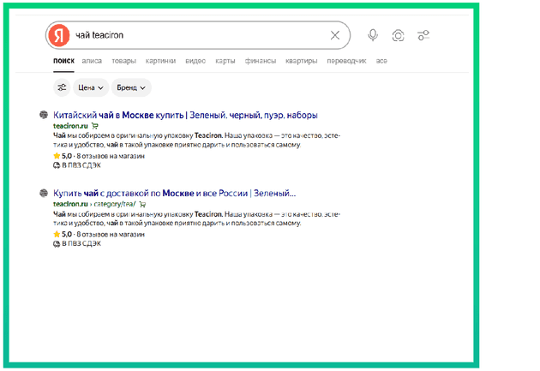This screenshot has height=371, width=540.
Task: Switch to the картинки tab
Action: tap(160, 61)
